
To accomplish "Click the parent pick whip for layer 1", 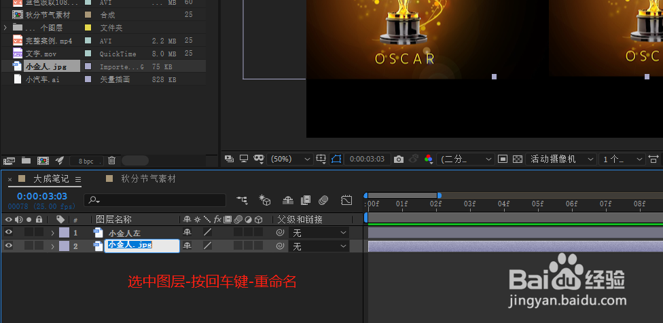I will pos(280,233).
